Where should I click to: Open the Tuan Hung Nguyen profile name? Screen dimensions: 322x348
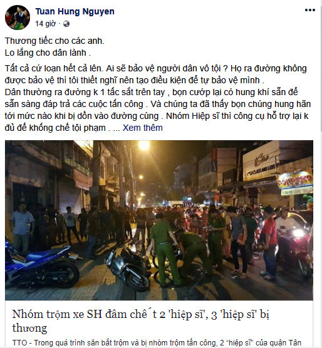[75, 11]
